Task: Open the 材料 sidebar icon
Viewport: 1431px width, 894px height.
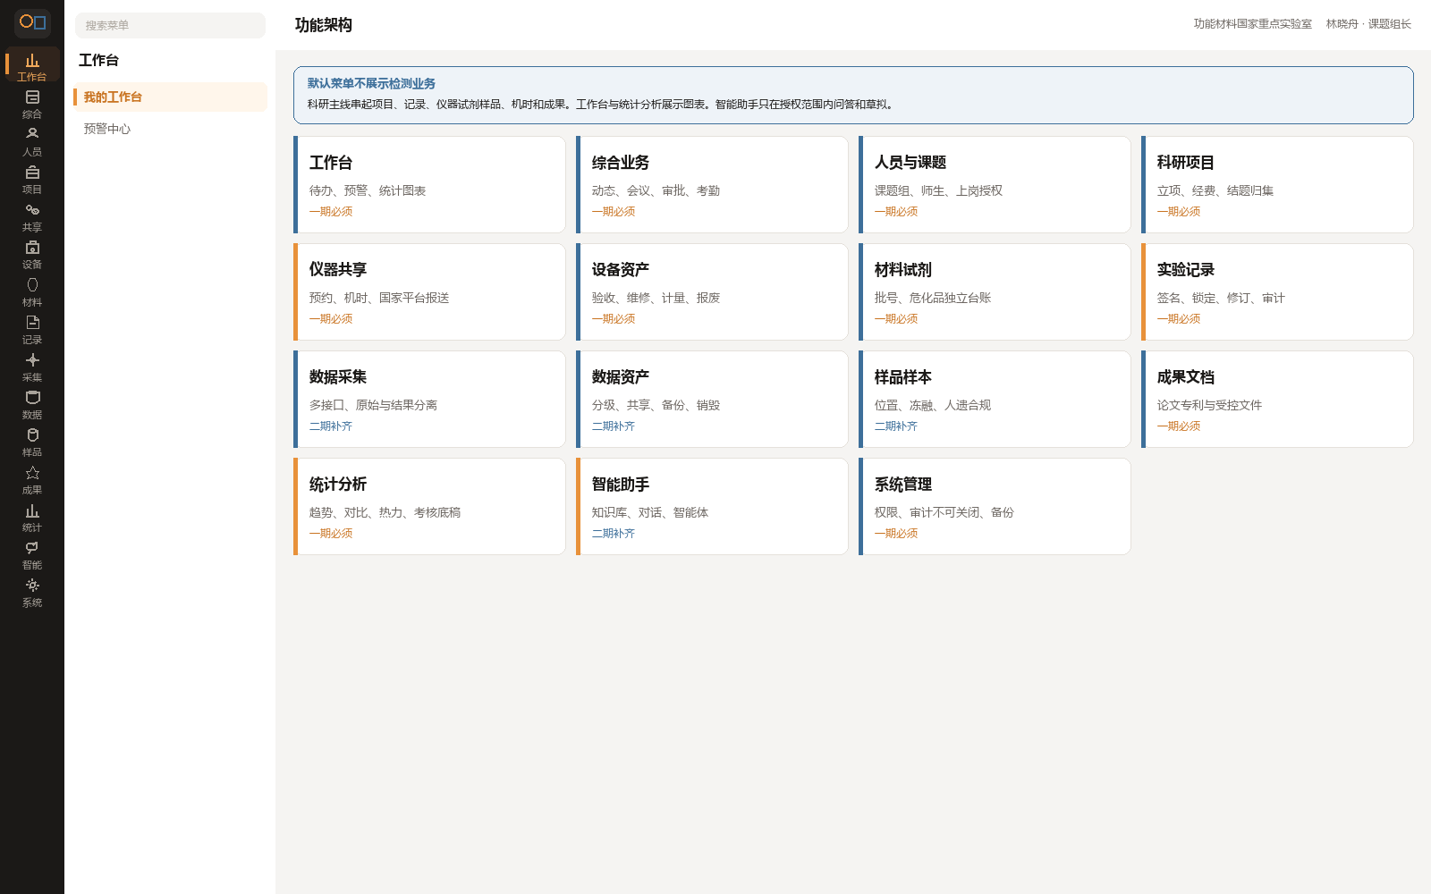Action: click(32, 291)
